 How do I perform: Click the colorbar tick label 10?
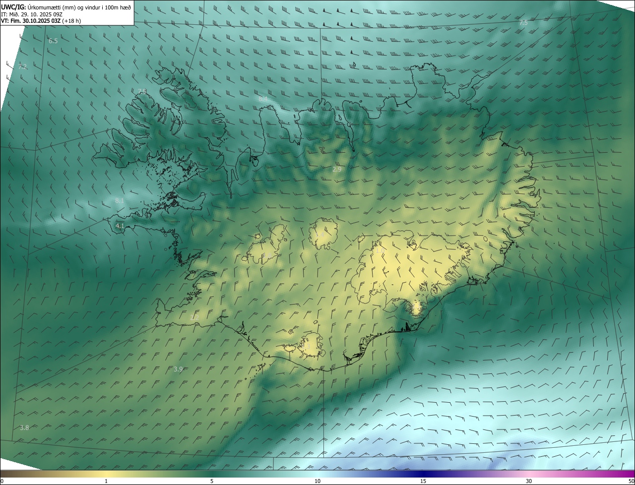point(317,481)
